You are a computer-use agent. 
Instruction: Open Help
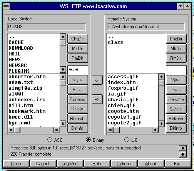97,164
